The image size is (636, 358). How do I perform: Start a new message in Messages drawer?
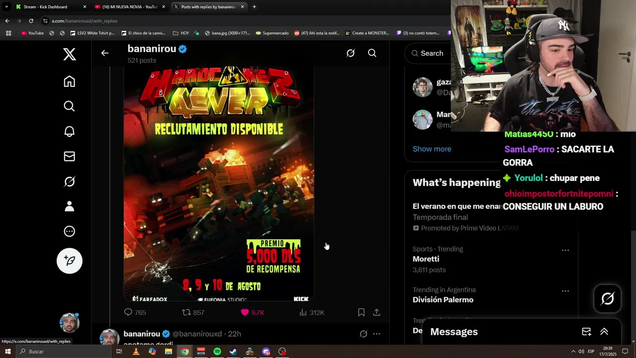[586, 332]
